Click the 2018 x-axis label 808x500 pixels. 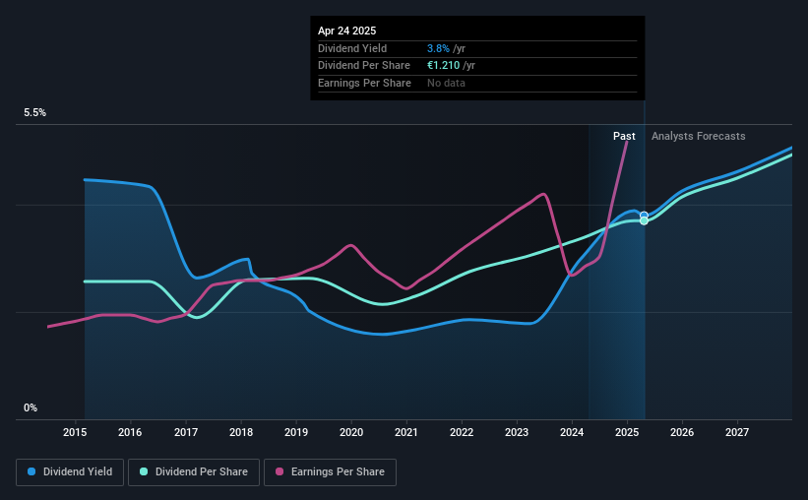tap(241, 432)
